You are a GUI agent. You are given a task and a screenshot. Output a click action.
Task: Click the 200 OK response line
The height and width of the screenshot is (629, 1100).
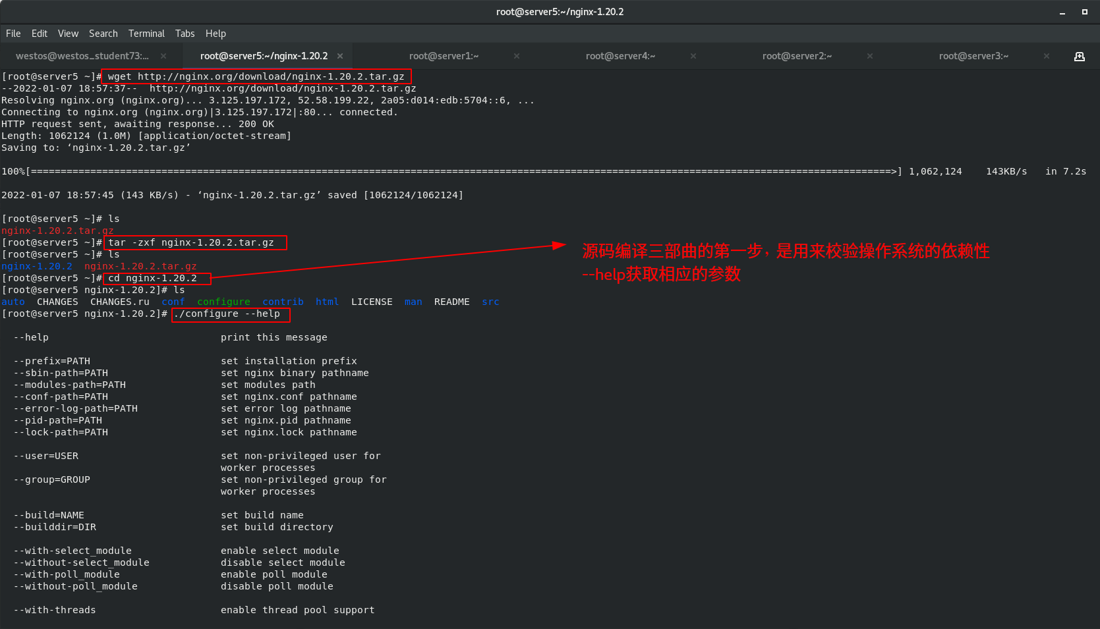click(x=138, y=124)
